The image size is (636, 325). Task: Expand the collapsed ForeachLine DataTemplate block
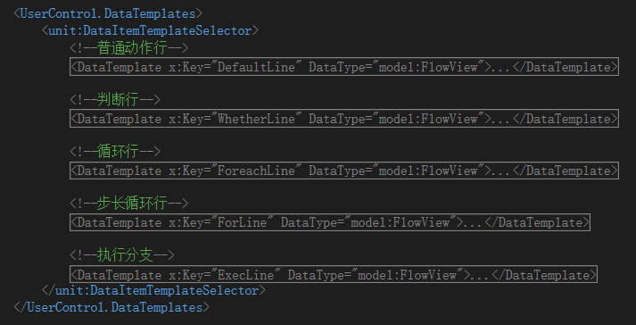coord(344,171)
